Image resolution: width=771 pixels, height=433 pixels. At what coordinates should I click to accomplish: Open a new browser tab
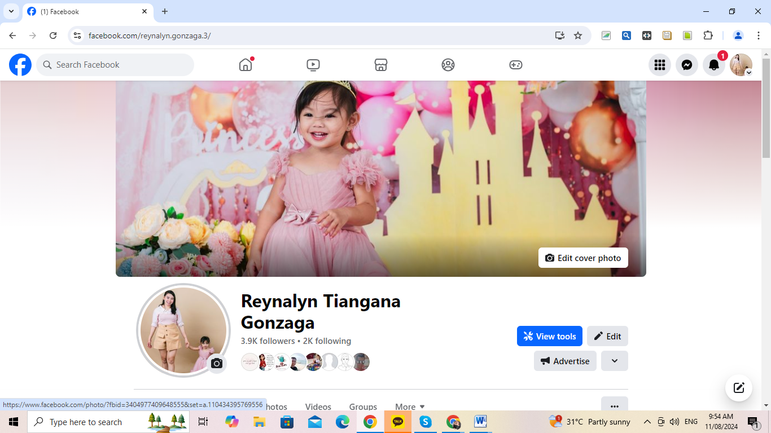point(165,11)
